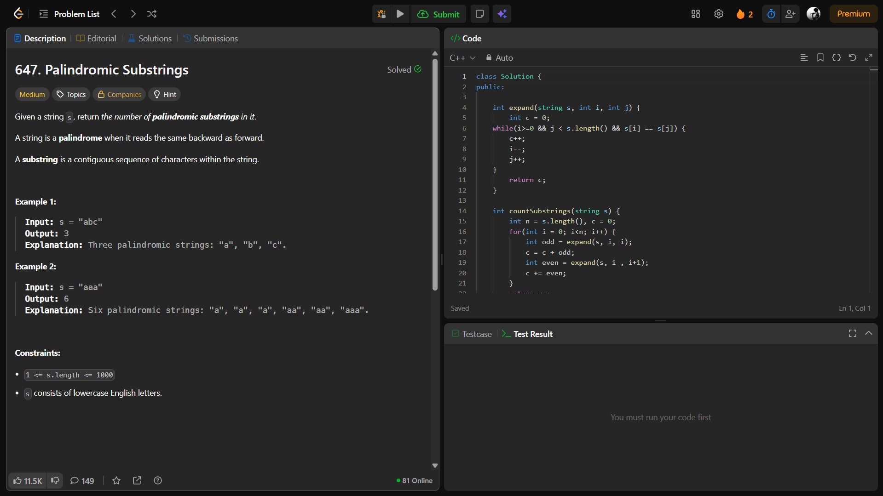Expand the Topics section tag

71,94
